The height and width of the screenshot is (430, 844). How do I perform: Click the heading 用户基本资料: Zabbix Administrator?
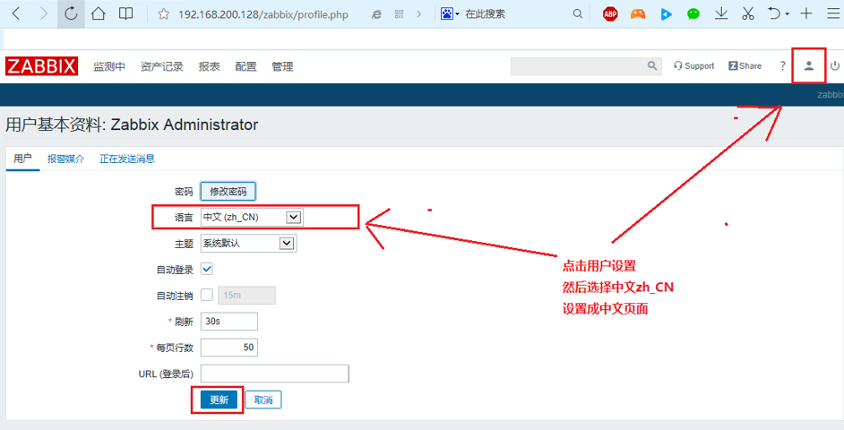tap(132, 125)
